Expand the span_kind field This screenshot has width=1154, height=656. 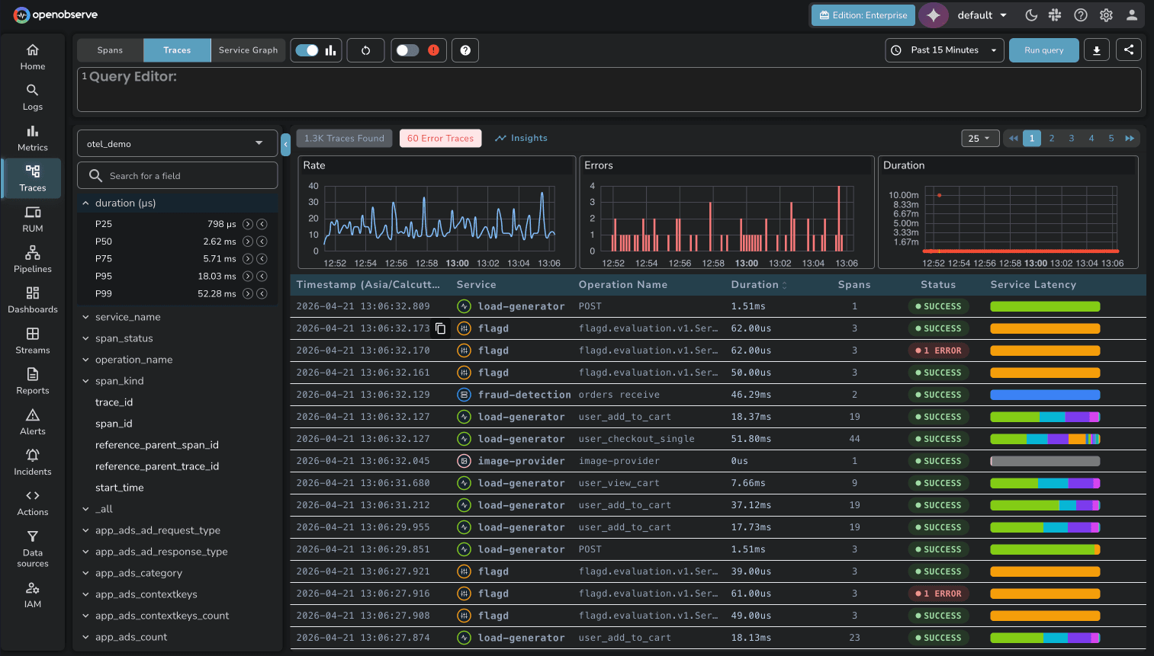(86, 381)
